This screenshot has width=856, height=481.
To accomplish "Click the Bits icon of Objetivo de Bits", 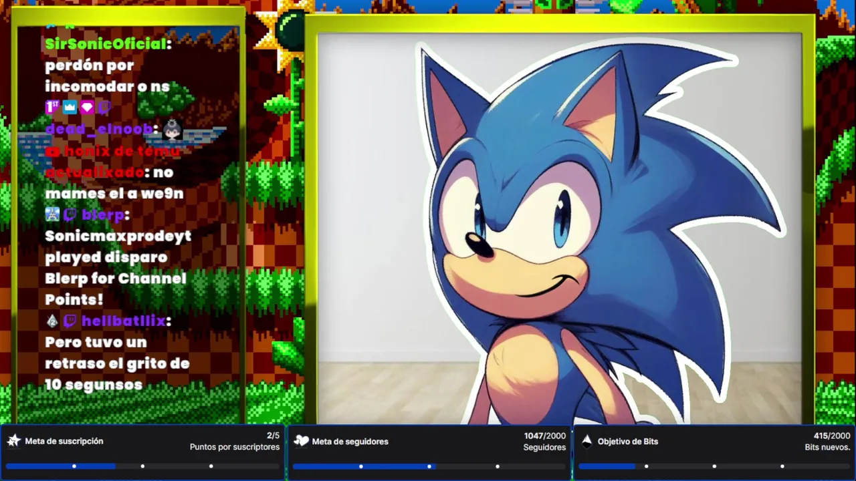I will click(x=586, y=441).
